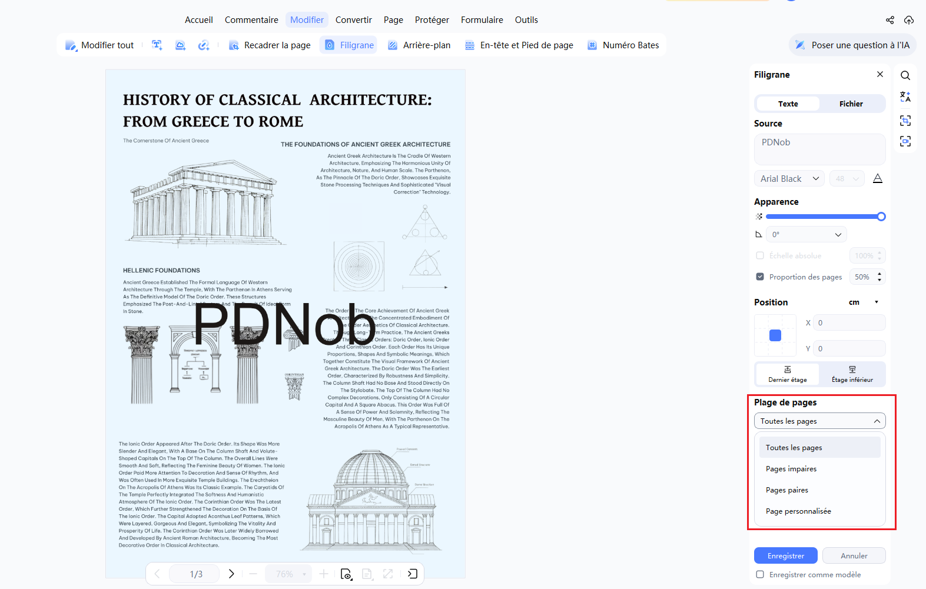Toggle the Proportion des pages checkbox
The width and height of the screenshot is (926, 589).
pyautogui.click(x=760, y=277)
